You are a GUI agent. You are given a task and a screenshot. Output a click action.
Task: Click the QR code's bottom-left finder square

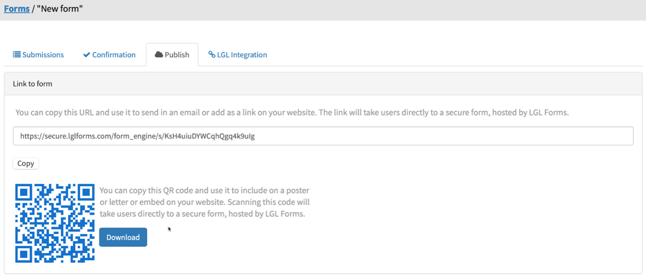pyautogui.click(x=24, y=254)
